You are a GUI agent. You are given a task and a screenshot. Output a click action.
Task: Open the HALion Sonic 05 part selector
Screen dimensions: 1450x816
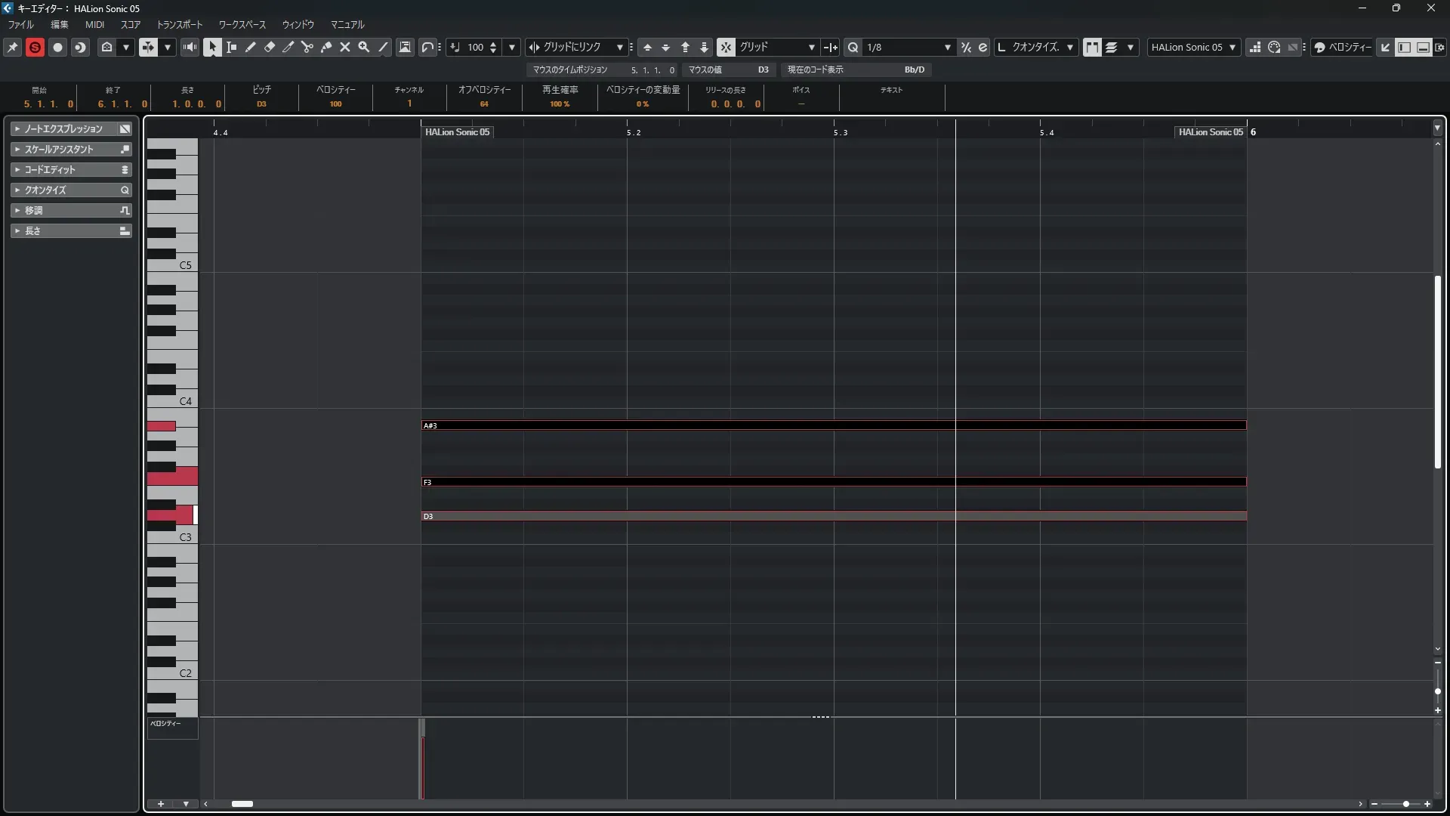point(1193,47)
